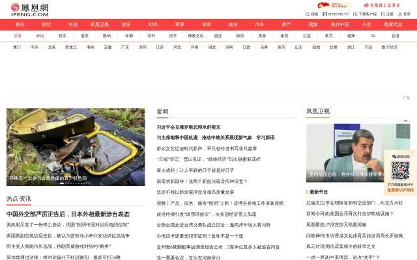Open the 北京 regional channel link
Screen dimensions: 417x260
click(51, 47)
